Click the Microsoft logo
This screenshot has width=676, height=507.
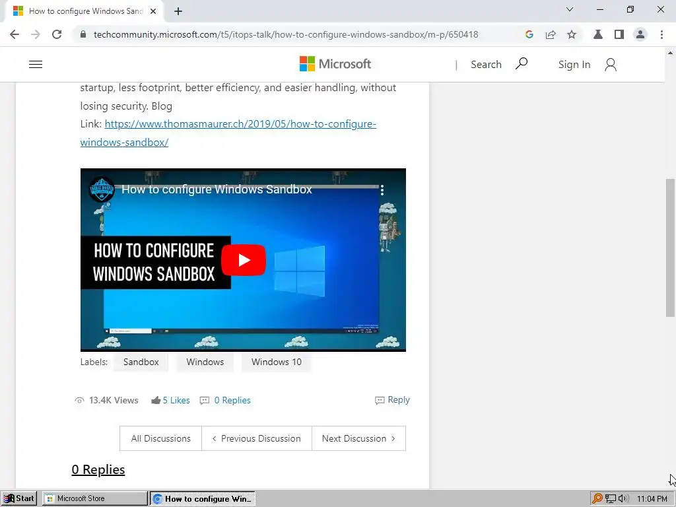pos(335,64)
